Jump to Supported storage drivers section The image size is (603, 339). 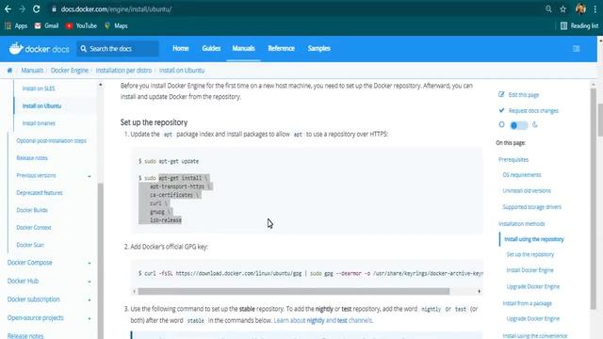[x=531, y=207]
